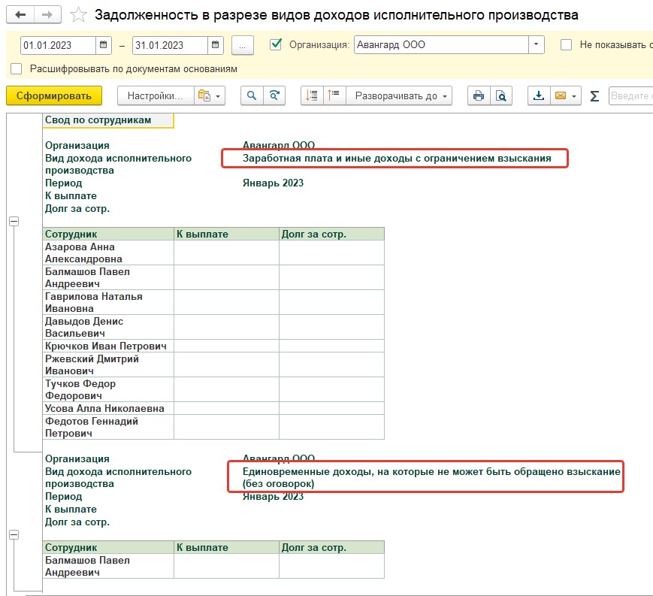Viewport: 653px width, 596px height.
Task: Go back with the left arrow button
Action: click(20, 15)
